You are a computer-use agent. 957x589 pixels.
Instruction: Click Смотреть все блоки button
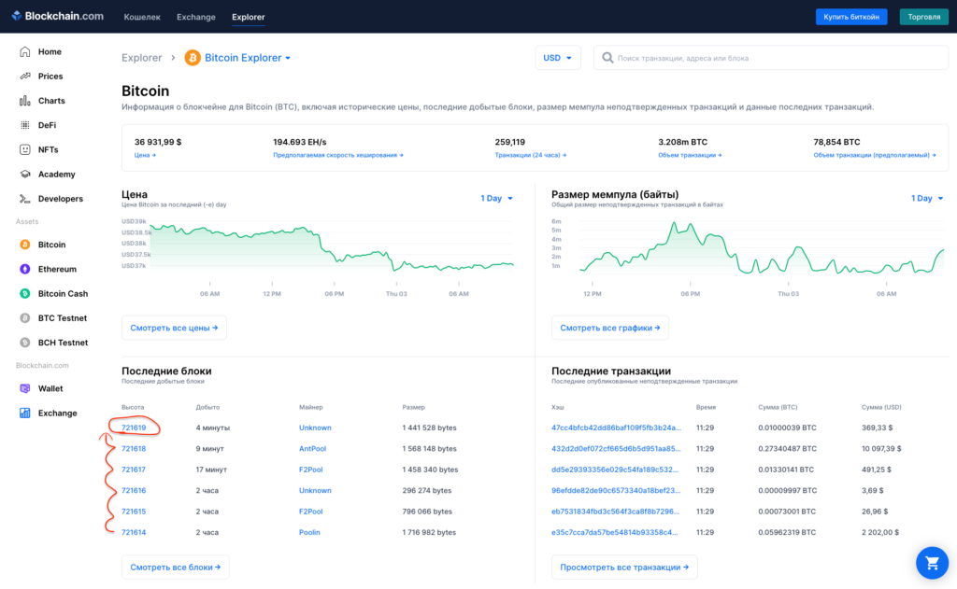pyautogui.click(x=175, y=567)
